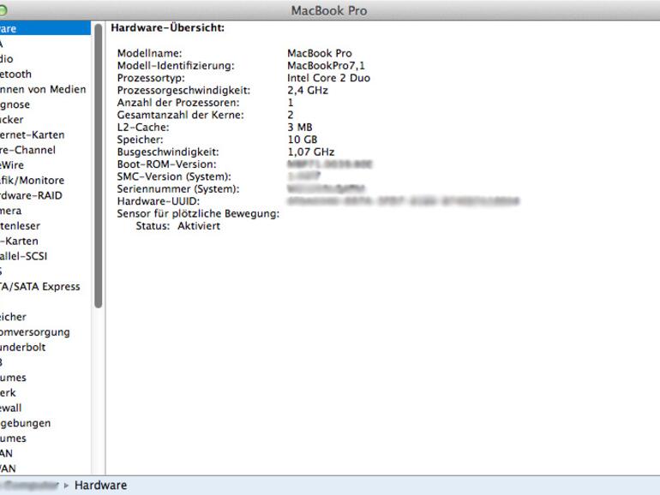
Task: Click the 10 GB memory value
Action: (x=303, y=140)
